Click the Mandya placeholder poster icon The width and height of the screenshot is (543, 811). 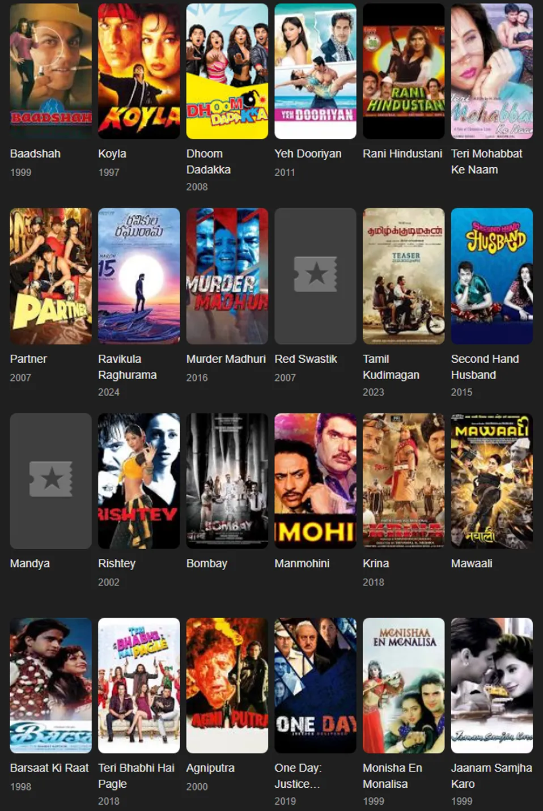50,479
